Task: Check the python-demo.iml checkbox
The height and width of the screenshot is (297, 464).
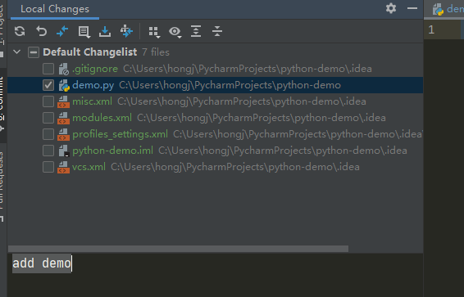Action: coord(48,151)
